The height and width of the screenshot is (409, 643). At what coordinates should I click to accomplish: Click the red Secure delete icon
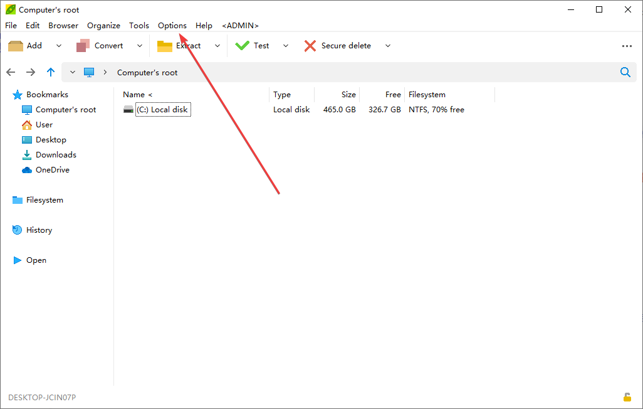(310, 46)
